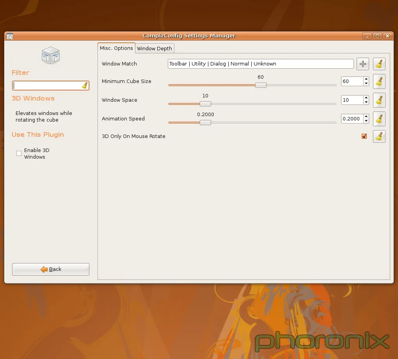
Task: Click the 'Window Space' label
Action: coord(119,100)
